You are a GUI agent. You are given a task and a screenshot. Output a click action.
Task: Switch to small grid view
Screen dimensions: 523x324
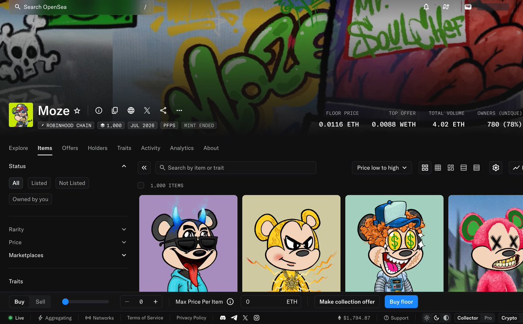pos(438,167)
